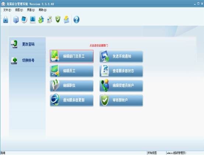Image resolution: width=204 pixels, height=155 pixels.
Task: Open the blue book toolbar icon
Action: tap(16, 20)
